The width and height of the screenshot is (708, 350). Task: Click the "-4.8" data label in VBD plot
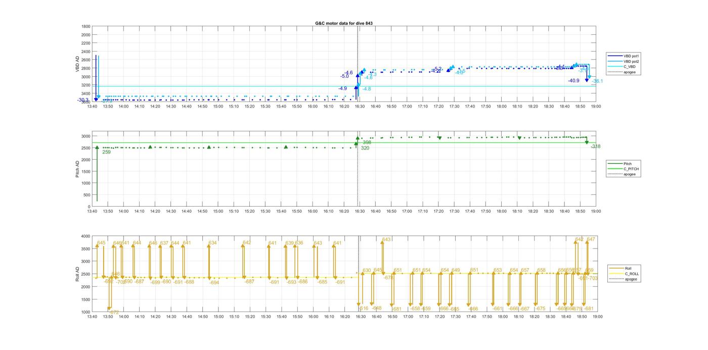pyautogui.click(x=367, y=89)
